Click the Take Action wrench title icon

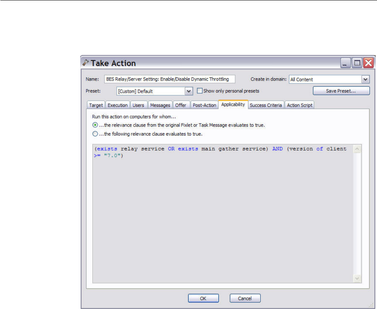coord(86,63)
